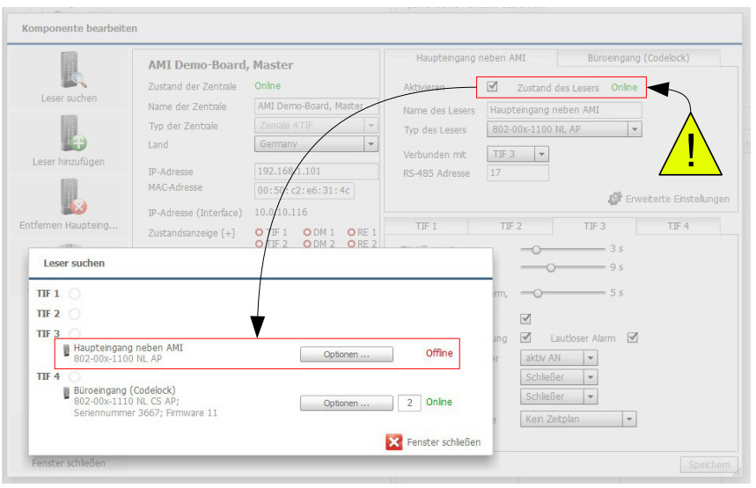Toggle the Aktivieren checkbox
This screenshot has height=488, width=756.
pos(492,87)
